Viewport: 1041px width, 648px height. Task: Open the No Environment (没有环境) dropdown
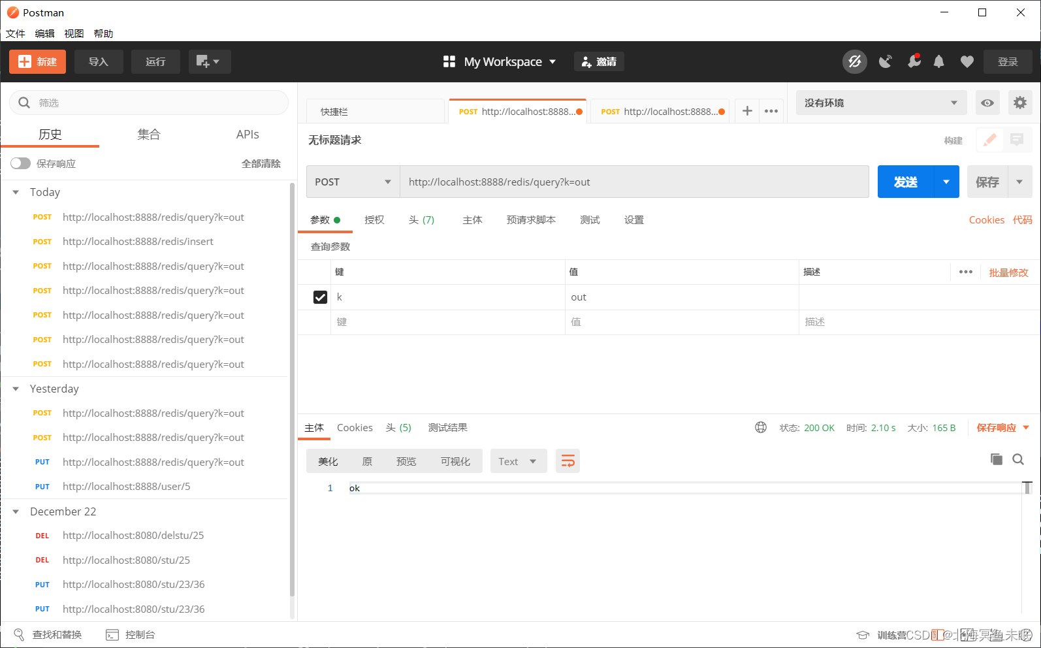point(881,103)
